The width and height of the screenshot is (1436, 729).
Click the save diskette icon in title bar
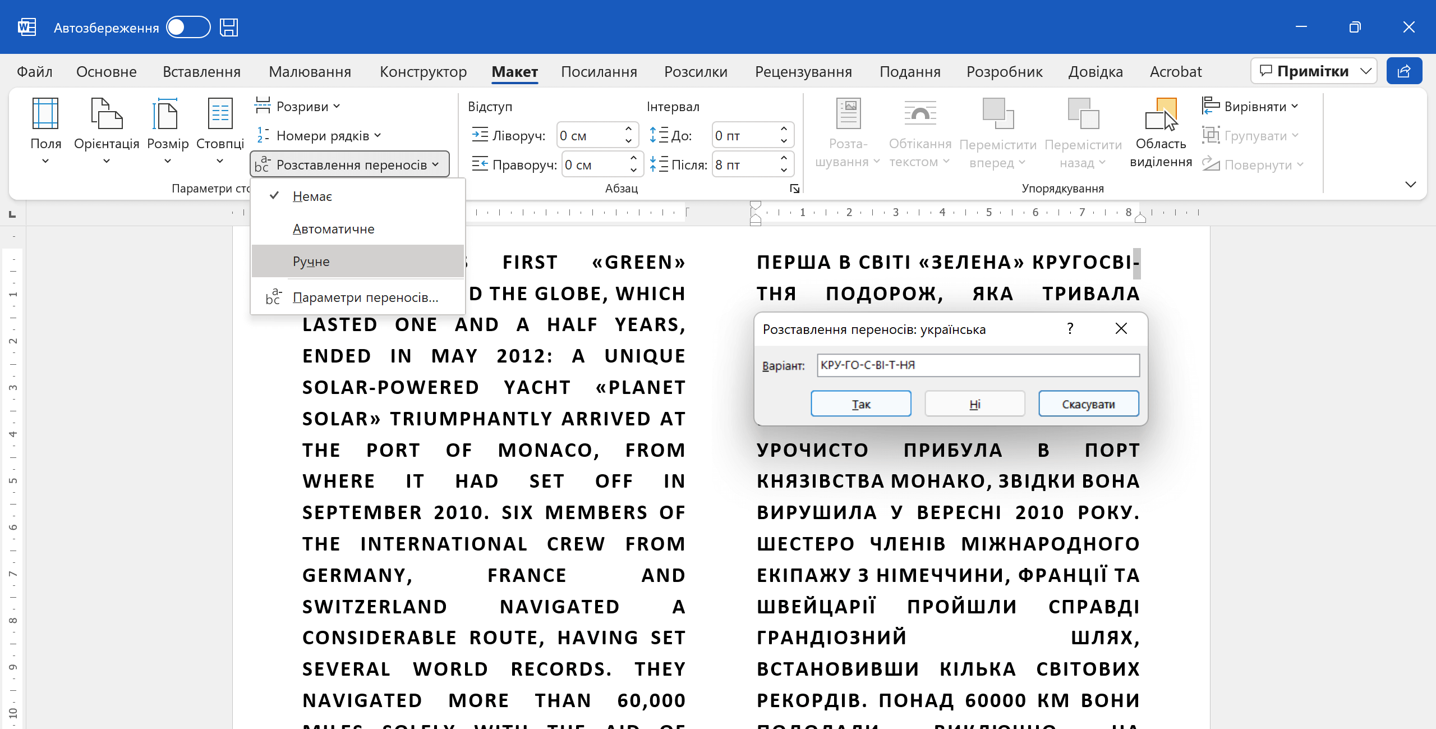[229, 27]
